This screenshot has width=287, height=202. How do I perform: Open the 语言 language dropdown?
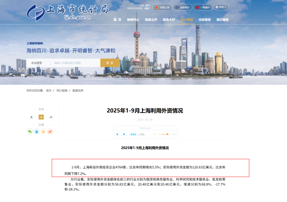pyautogui.click(x=221, y=7)
